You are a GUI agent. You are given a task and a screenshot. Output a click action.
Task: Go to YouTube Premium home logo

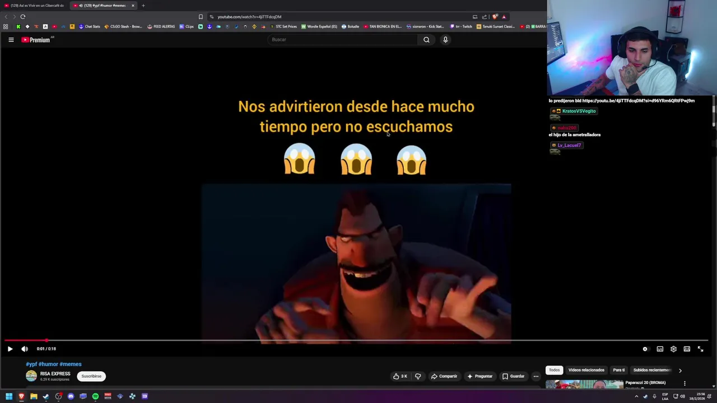(x=36, y=40)
